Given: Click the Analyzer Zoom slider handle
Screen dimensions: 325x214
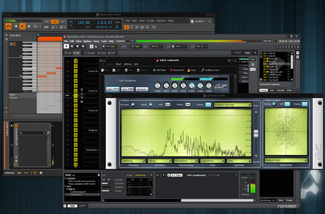Looking at the screenshot, I should coord(256,133).
